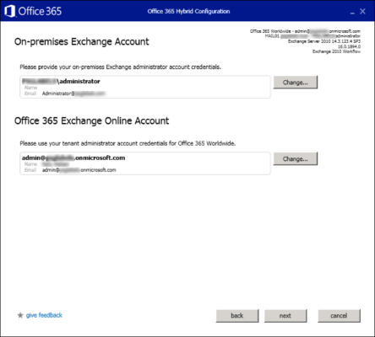Select the admin onmicrosoft.com account box
The image size is (375, 337).
click(145, 163)
